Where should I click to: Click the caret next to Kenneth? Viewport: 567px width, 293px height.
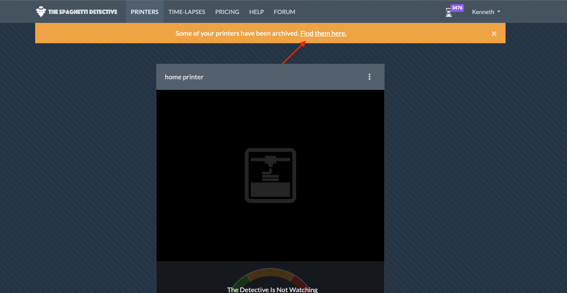click(499, 12)
